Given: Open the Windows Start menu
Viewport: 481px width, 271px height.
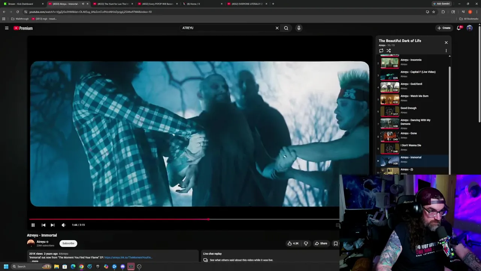Looking at the screenshot, I should (x=6, y=266).
